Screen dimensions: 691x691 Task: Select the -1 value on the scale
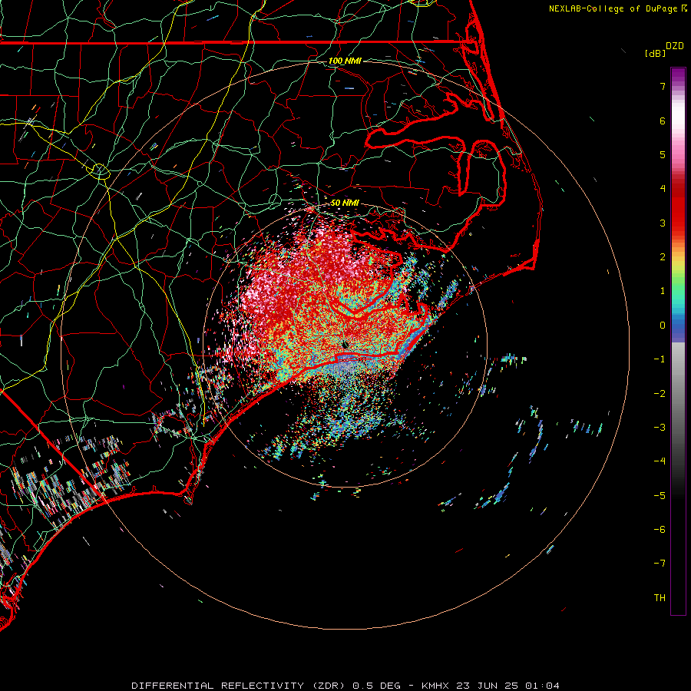click(x=660, y=359)
